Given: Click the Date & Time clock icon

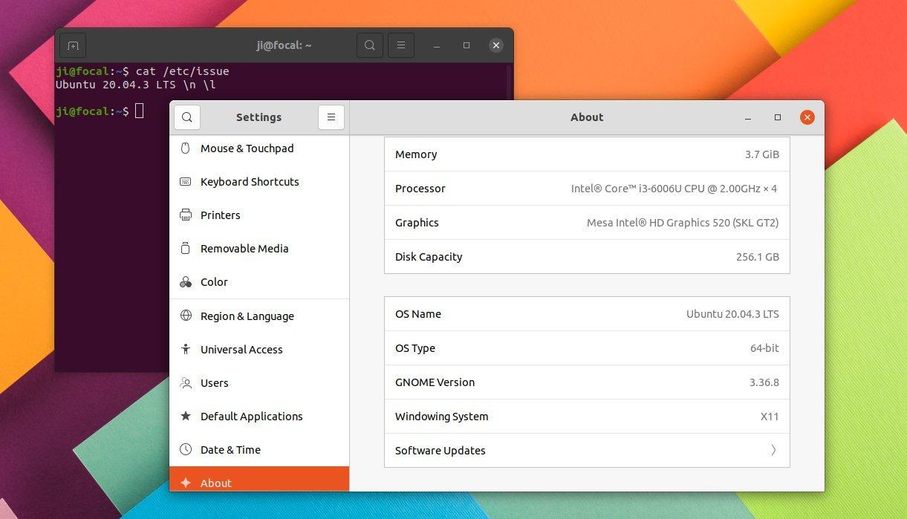Looking at the screenshot, I should click(186, 450).
